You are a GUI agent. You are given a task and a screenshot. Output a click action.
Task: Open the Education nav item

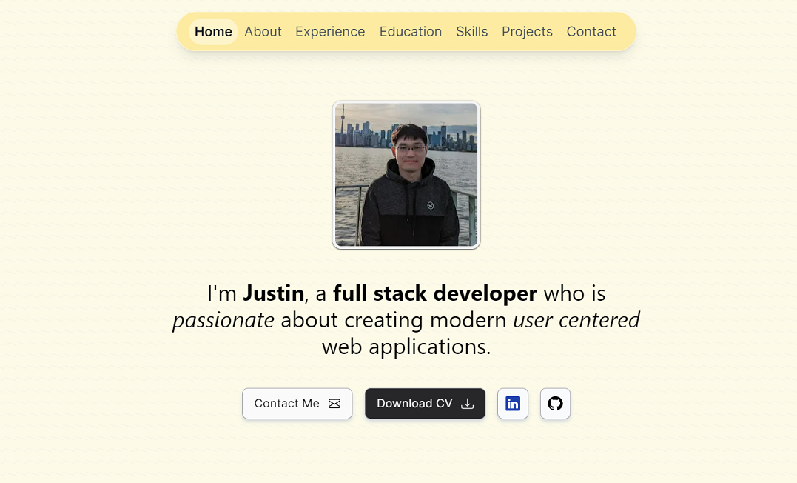410,32
